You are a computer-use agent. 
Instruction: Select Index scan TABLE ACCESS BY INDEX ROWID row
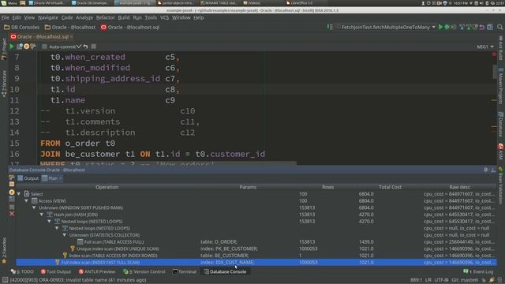pos(256,256)
